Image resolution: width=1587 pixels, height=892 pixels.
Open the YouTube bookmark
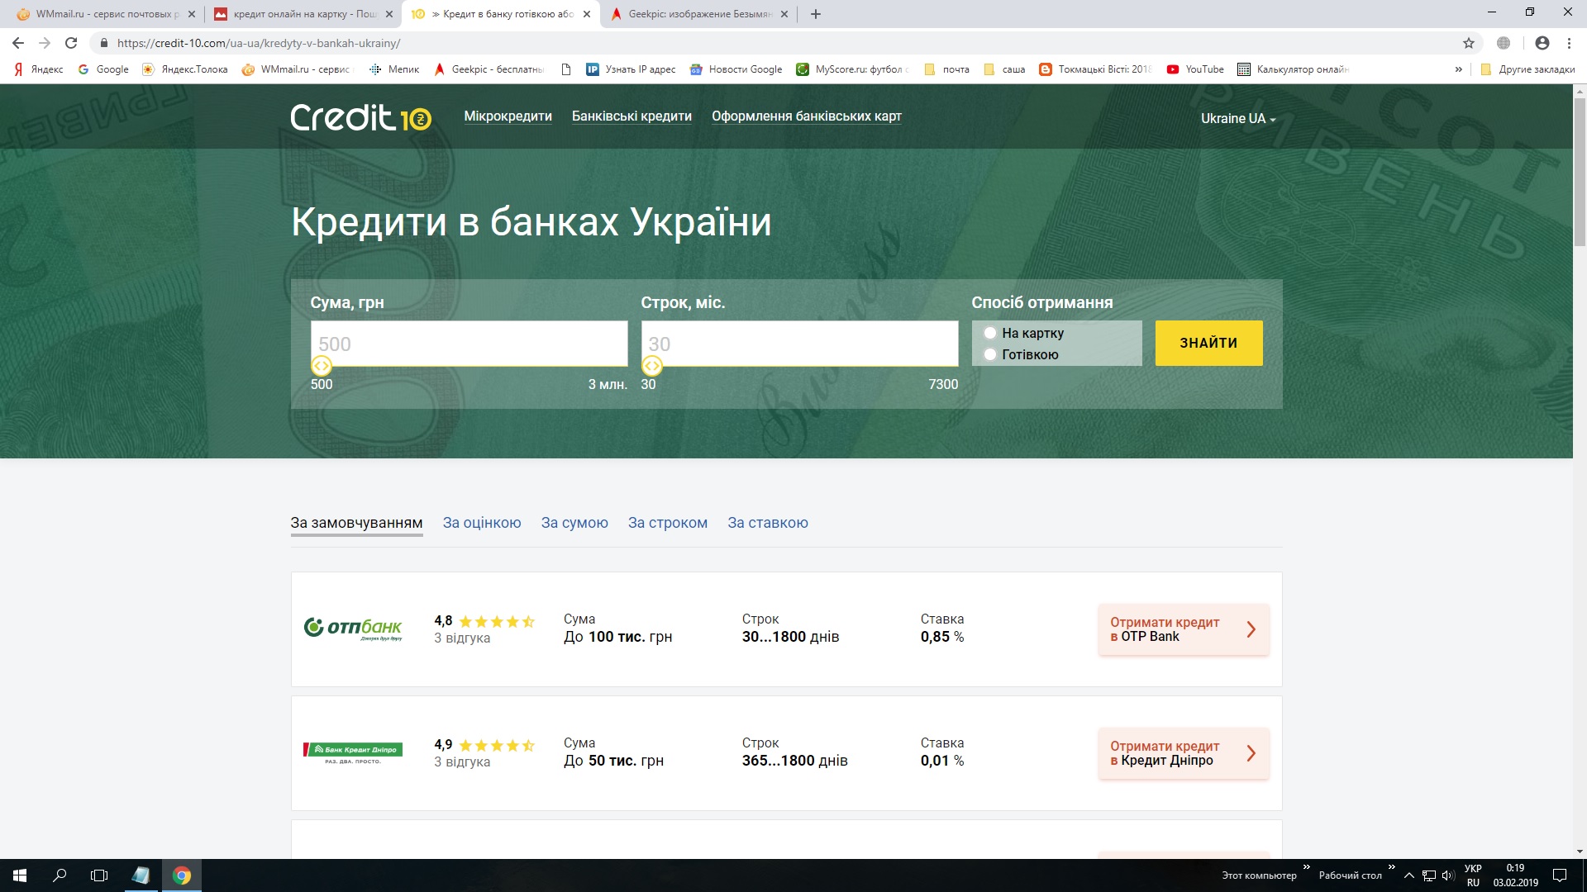pyautogui.click(x=1195, y=69)
